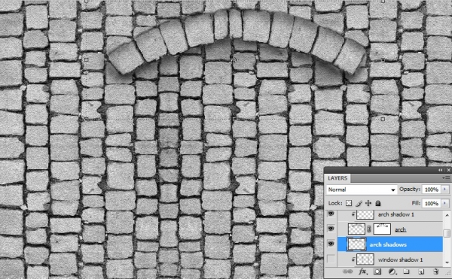Toggle Lock image pixels brush icon
This screenshot has height=279, width=452.
coord(359,203)
